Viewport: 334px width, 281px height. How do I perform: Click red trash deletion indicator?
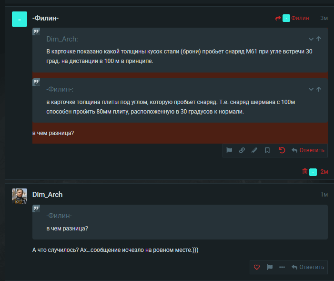point(305,172)
